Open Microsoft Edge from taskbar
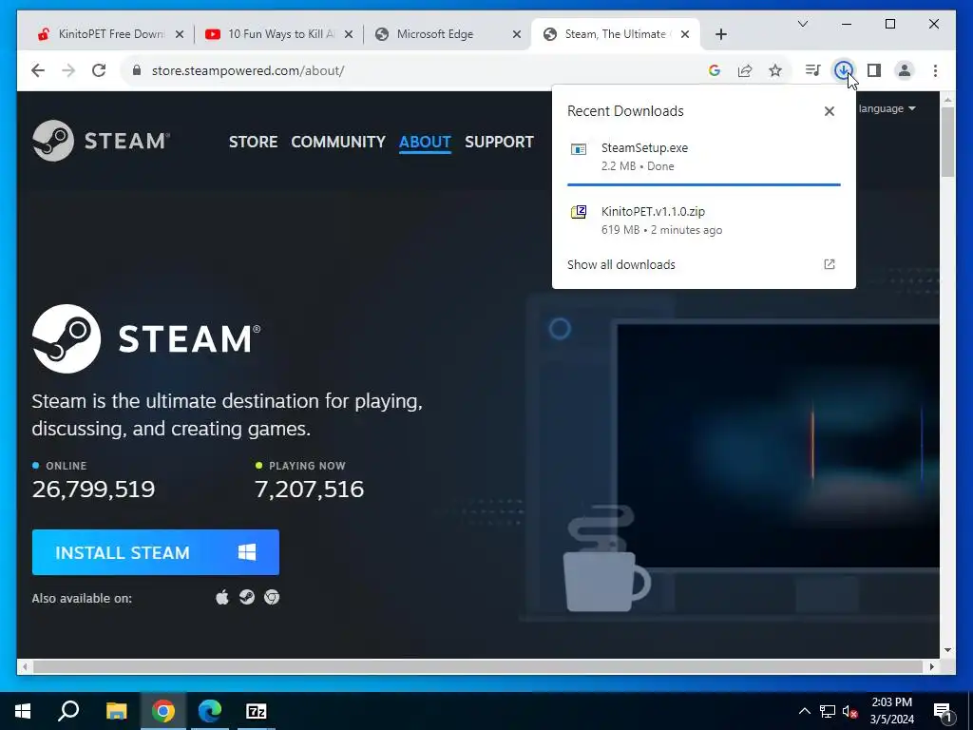Screen dimensions: 973x730 [x=210, y=711]
